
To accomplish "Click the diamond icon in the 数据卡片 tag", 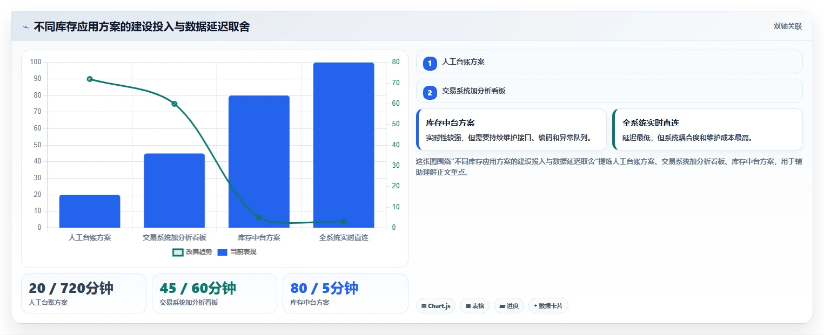I will pyautogui.click(x=535, y=306).
